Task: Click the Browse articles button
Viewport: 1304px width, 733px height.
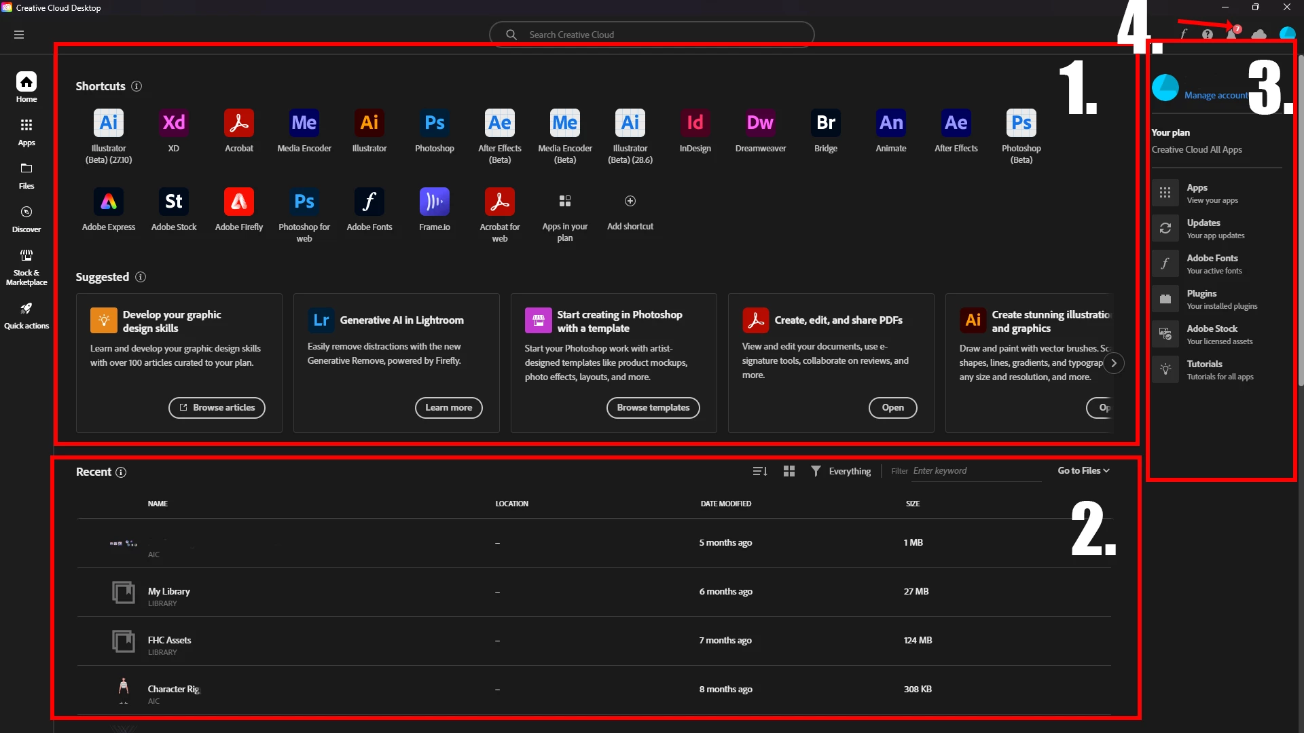Action: coord(217,408)
